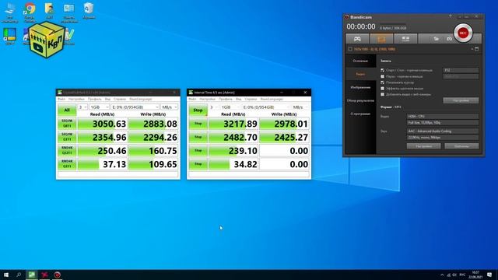Open count '3' dropdown in Interval Time window

click(x=213, y=107)
